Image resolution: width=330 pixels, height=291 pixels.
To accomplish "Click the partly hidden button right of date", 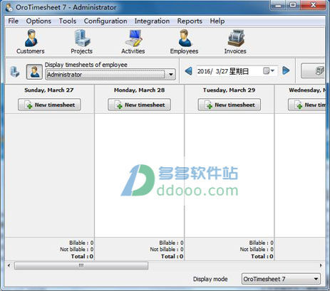I will tap(313, 70).
